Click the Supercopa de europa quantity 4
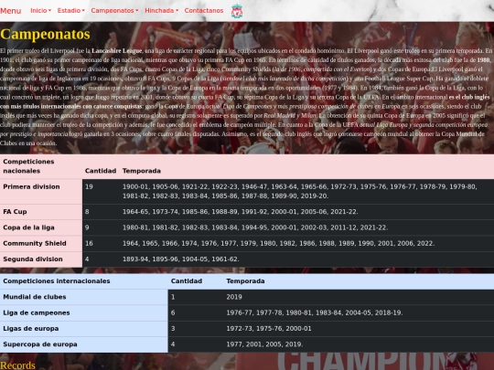 click(x=173, y=344)
